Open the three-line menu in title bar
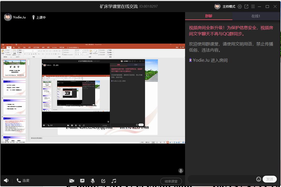The height and width of the screenshot is (187, 281). coord(253,7)
